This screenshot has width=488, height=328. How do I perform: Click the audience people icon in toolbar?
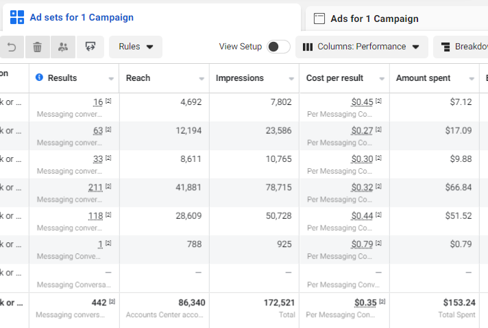tap(63, 47)
